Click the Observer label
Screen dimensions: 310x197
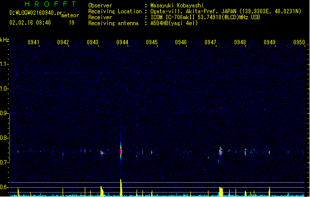coord(100,5)
